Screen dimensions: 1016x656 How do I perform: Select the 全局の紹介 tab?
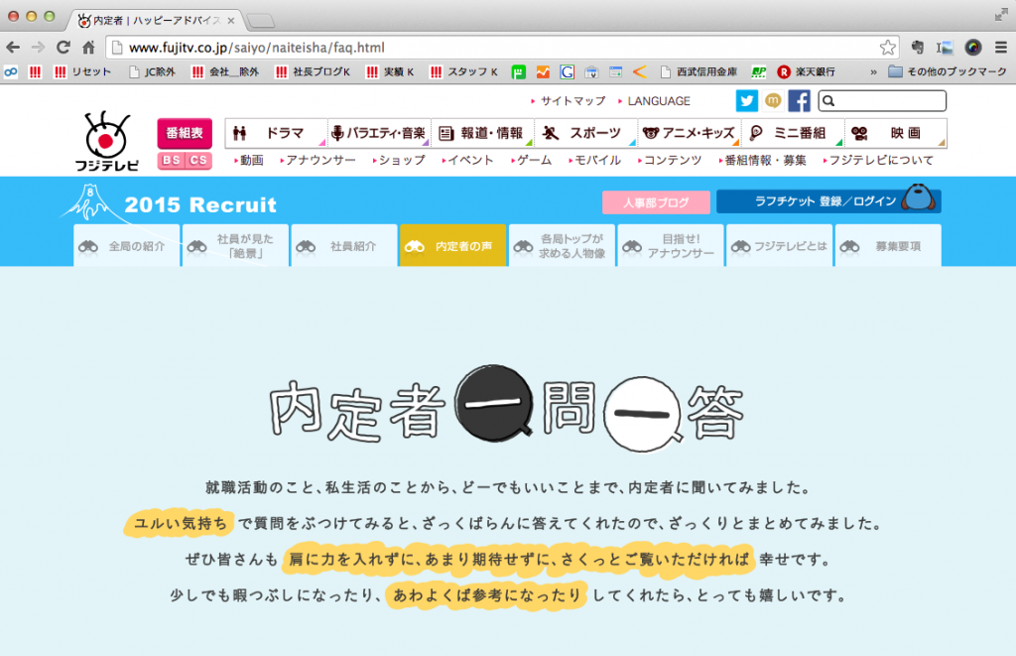pos(127,246)
